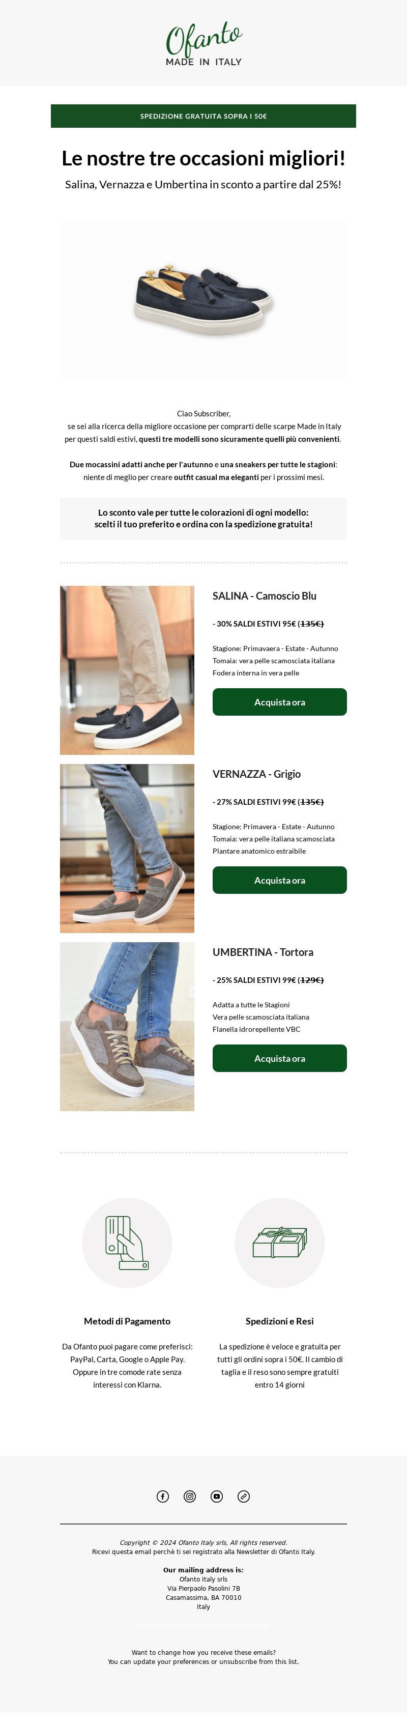The image size is (407, 1722).
Task: Click the free shipping green banner
Action: (203, 116)
